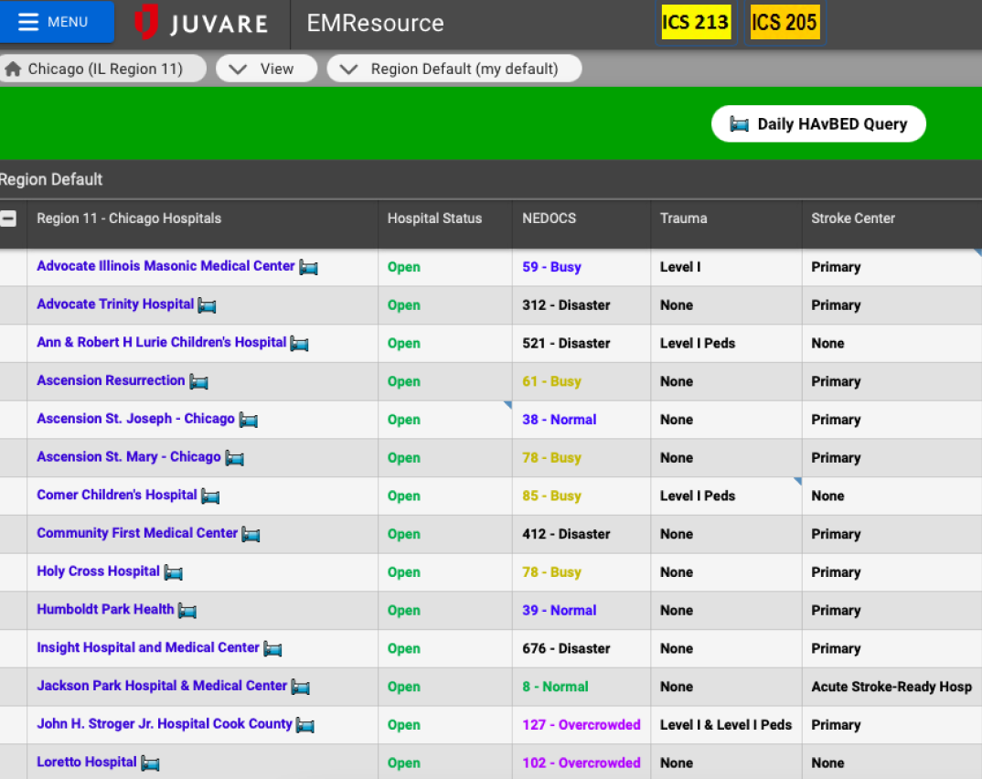The image size is (982, 779).
Task: Open the hamburger MENU button
Action: [x=55, y=22]
